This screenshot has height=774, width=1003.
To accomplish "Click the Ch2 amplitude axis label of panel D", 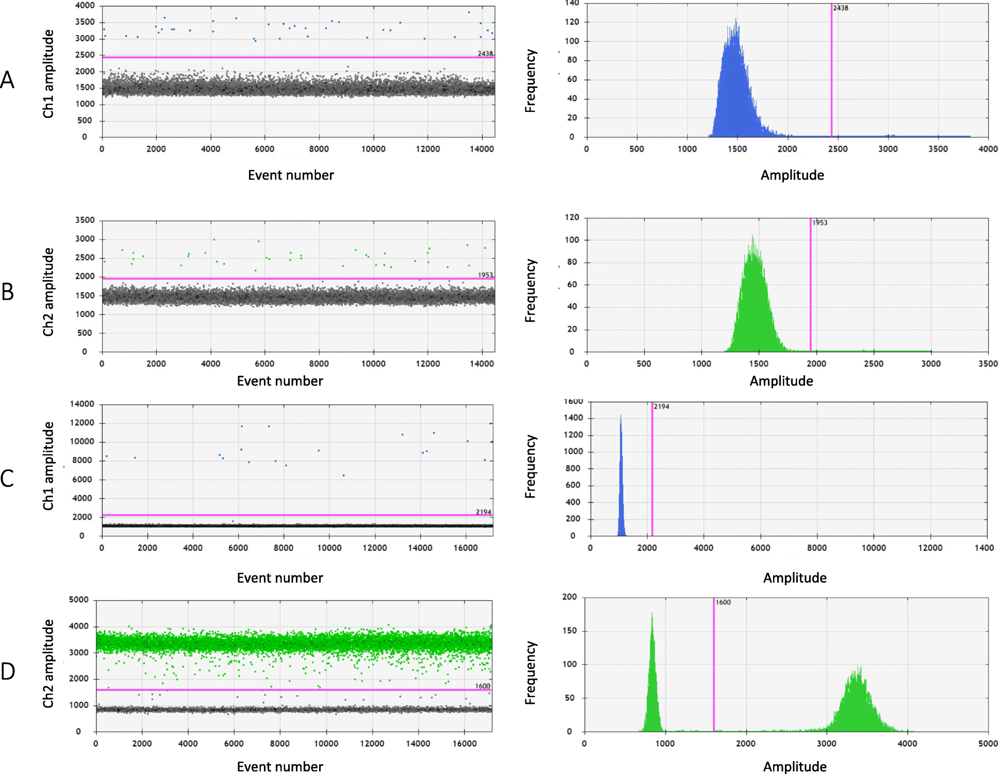I will [x=48, y=664].
